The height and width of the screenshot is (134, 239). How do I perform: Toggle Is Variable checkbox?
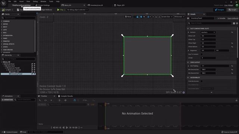coord(216,18)
